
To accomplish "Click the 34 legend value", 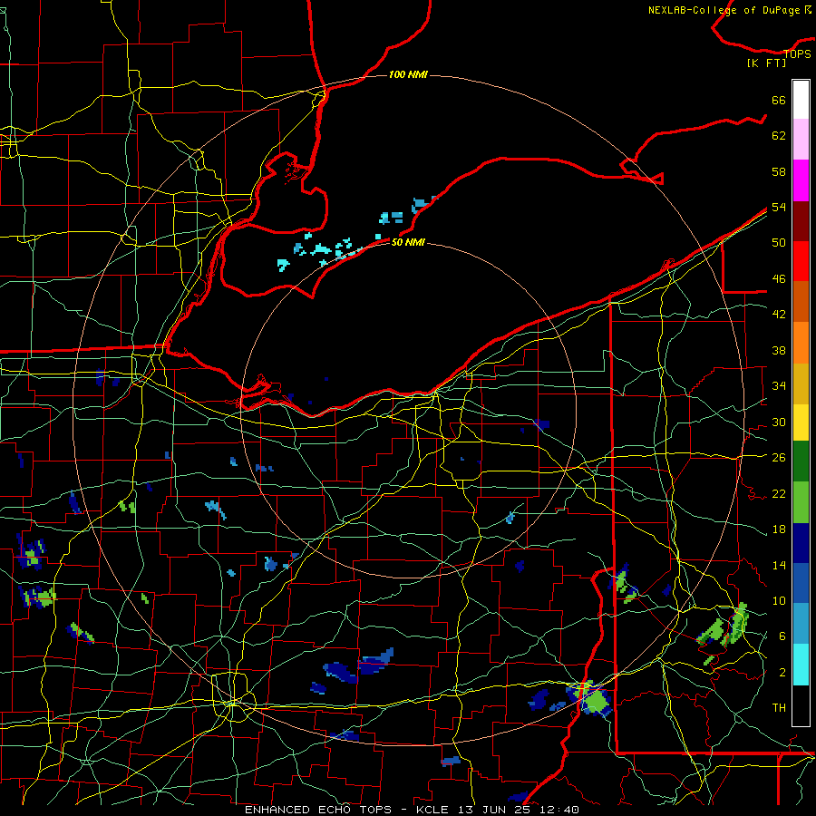I will (779, 385).
